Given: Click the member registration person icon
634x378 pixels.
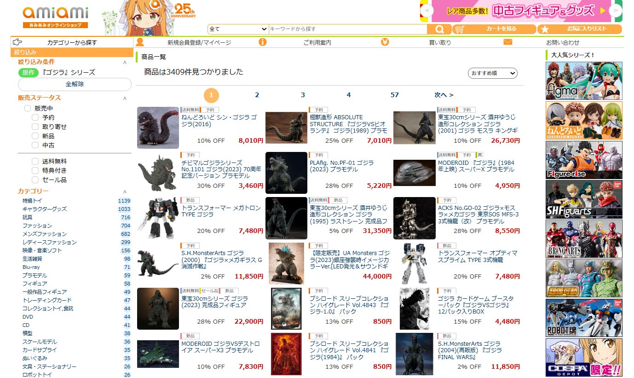Looking at the screenshot, I should [x=140, y=42].
